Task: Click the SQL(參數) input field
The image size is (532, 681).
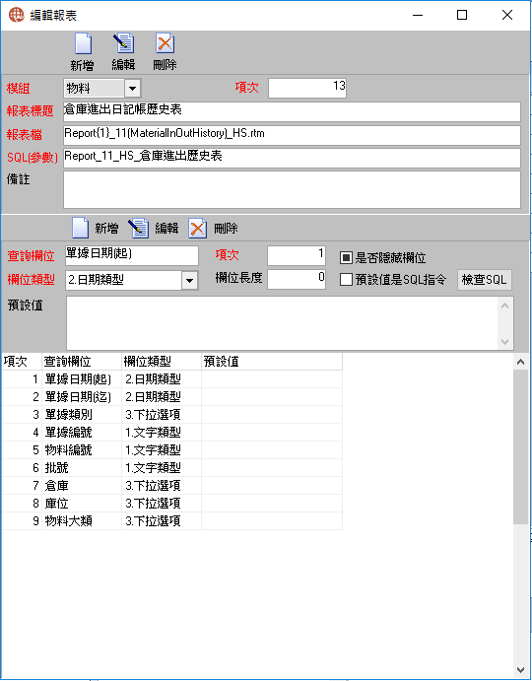Action: (x=292, y=158)
